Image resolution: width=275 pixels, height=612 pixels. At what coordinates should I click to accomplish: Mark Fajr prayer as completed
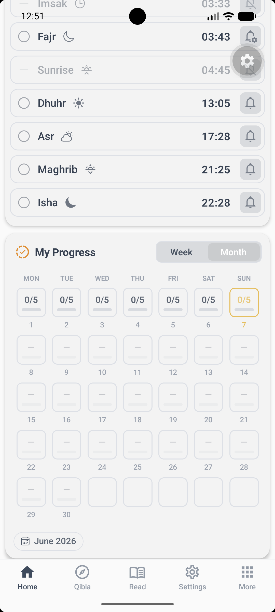(24, 36)
